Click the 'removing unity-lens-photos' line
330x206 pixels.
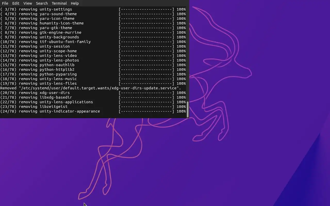click(93, 60)
